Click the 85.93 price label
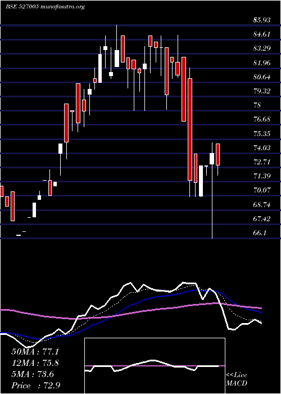The width and height of the screenshot is (281, 394). point(262,20)
